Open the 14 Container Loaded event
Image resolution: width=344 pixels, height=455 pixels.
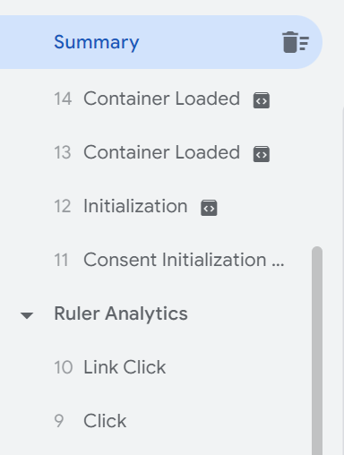pyautogui.click(x=161, y=99)
